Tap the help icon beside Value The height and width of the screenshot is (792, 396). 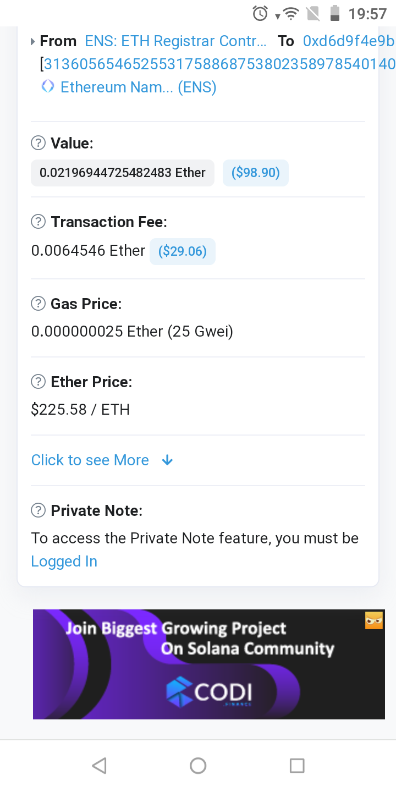tap(38, 144)
